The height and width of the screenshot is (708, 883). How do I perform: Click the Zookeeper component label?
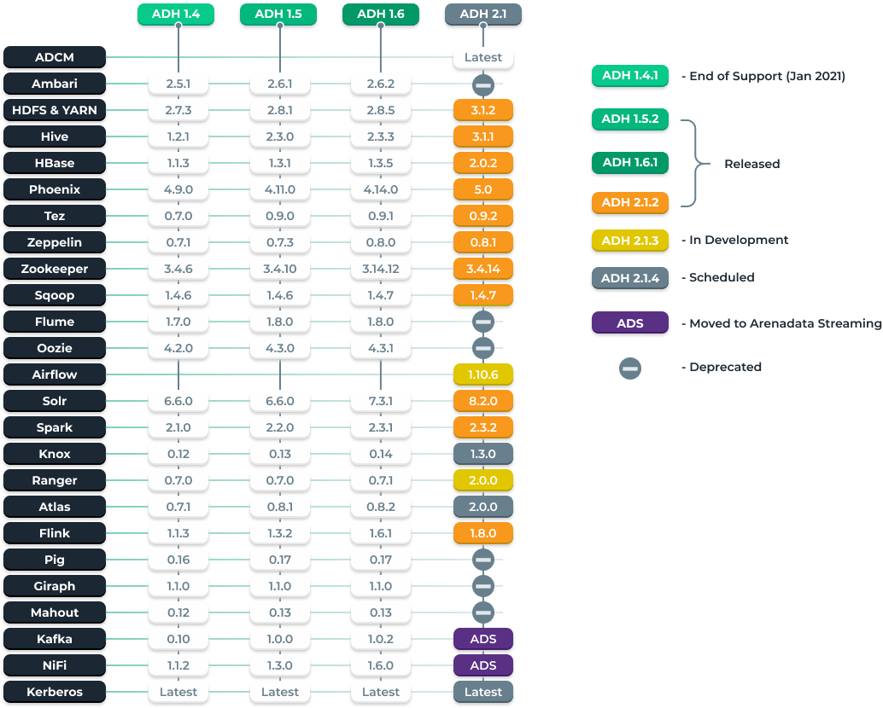click(55, 269)
